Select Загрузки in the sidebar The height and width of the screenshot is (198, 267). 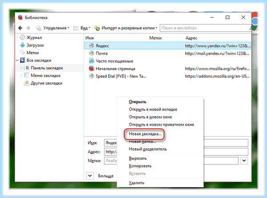35,45
